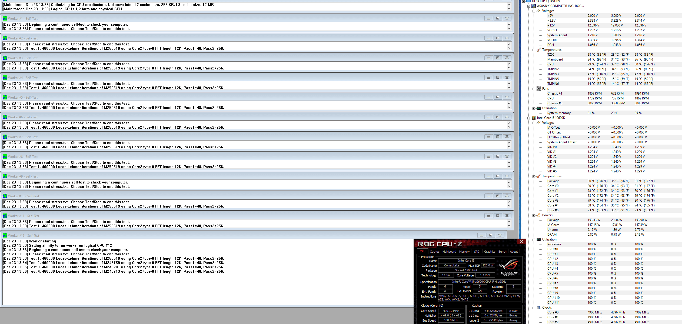Click the Temperatures thermometer icon under ASUSTeK motherboard

click(539, 50)
